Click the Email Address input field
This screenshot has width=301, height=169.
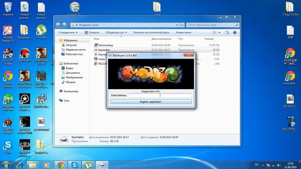(160, 95)
